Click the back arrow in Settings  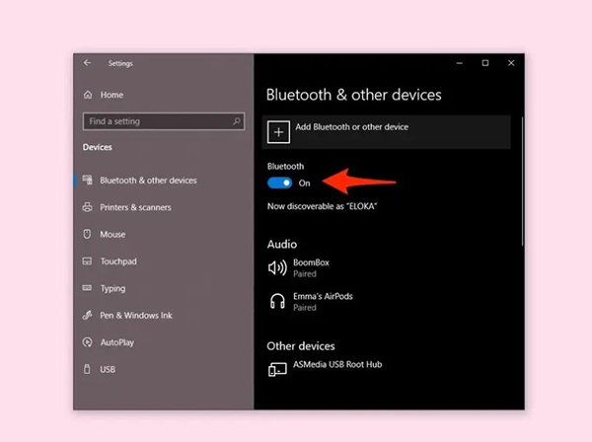(x=87, y=63)
